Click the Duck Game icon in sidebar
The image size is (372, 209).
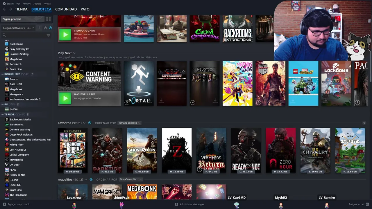(x=7, y=44)
